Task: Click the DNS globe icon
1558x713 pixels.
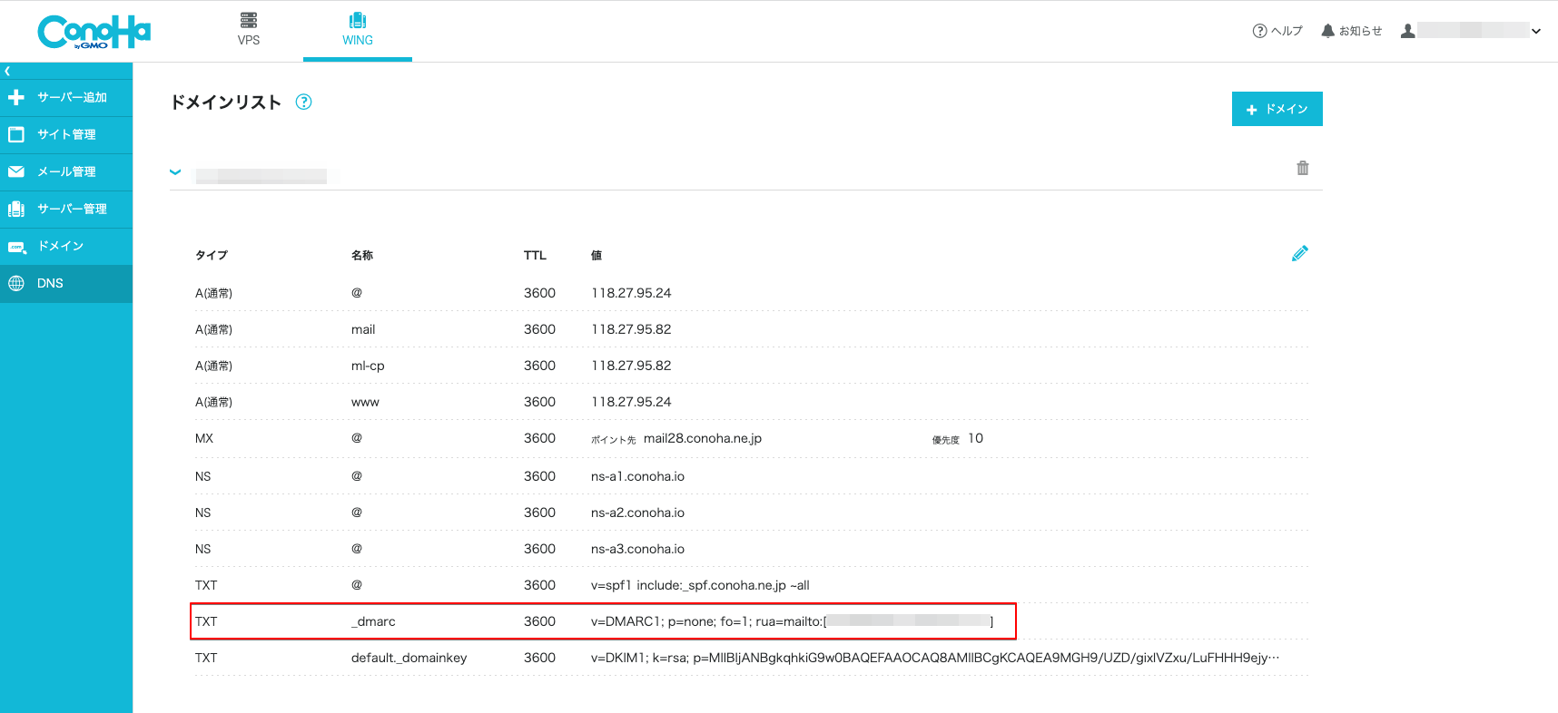Action: pos(16,283)
